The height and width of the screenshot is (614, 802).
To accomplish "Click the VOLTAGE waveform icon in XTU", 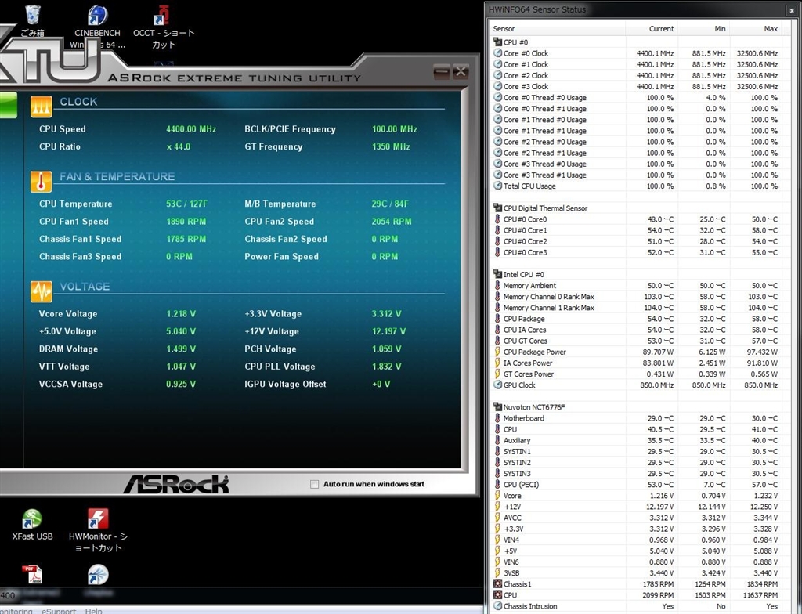I will click(x=41, y=291).
